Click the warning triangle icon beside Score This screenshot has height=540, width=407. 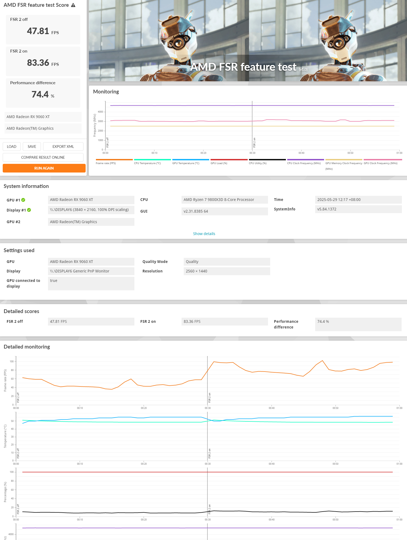coord(73,5)
